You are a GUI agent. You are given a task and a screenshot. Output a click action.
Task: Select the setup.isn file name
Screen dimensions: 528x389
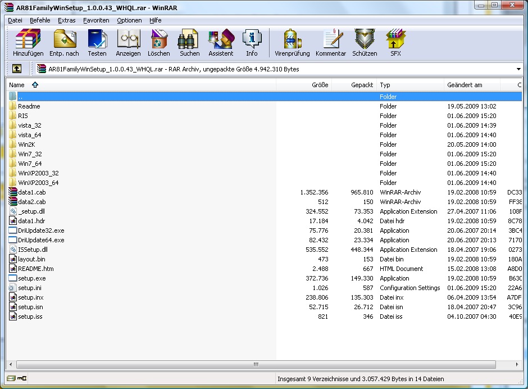(x=31, y=307)
